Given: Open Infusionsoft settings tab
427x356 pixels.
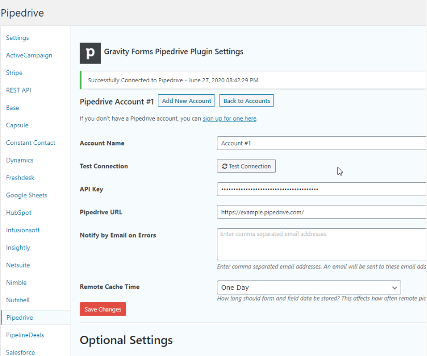Looking at the screenshot, I should click(x=23, y=230).
